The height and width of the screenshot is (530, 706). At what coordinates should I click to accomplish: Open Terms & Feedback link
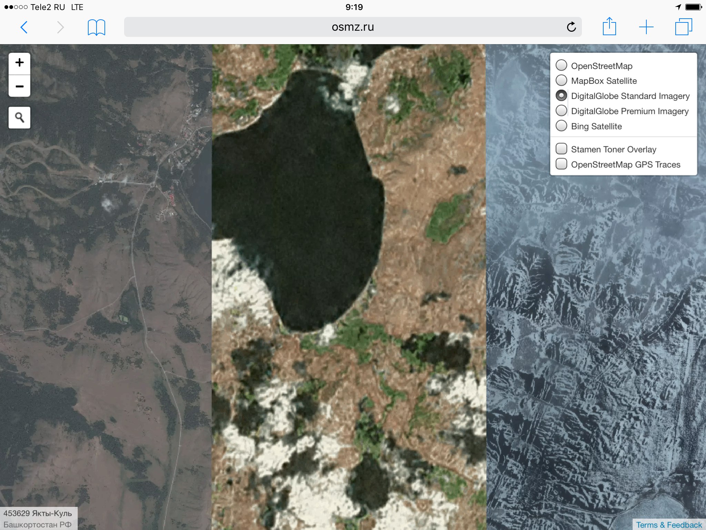coord(668,524)
